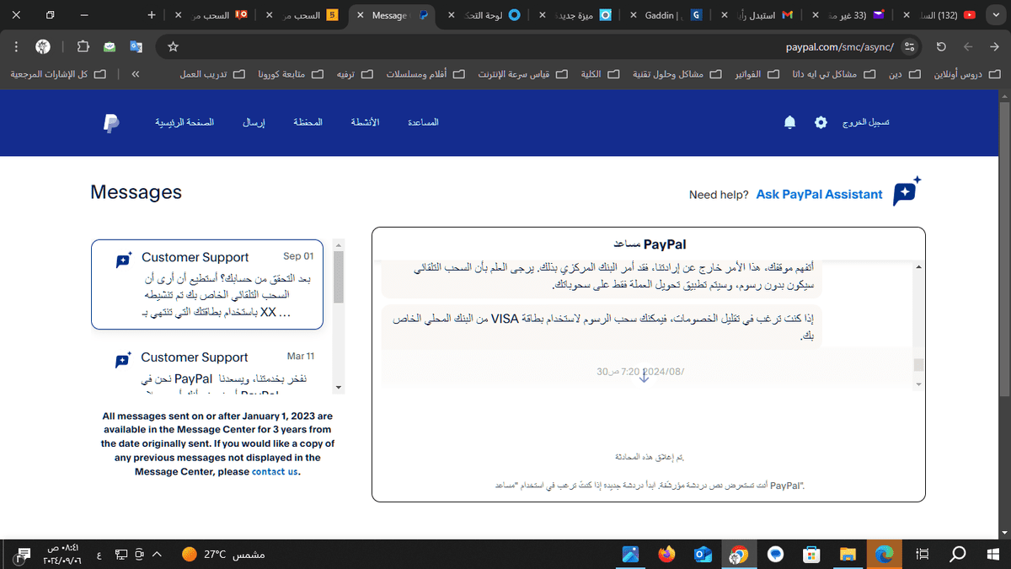The width and height of the screenshot is (1011, 569).
Task: Open PayPal account settings gear icon
Action: click(x=821, y=122)
